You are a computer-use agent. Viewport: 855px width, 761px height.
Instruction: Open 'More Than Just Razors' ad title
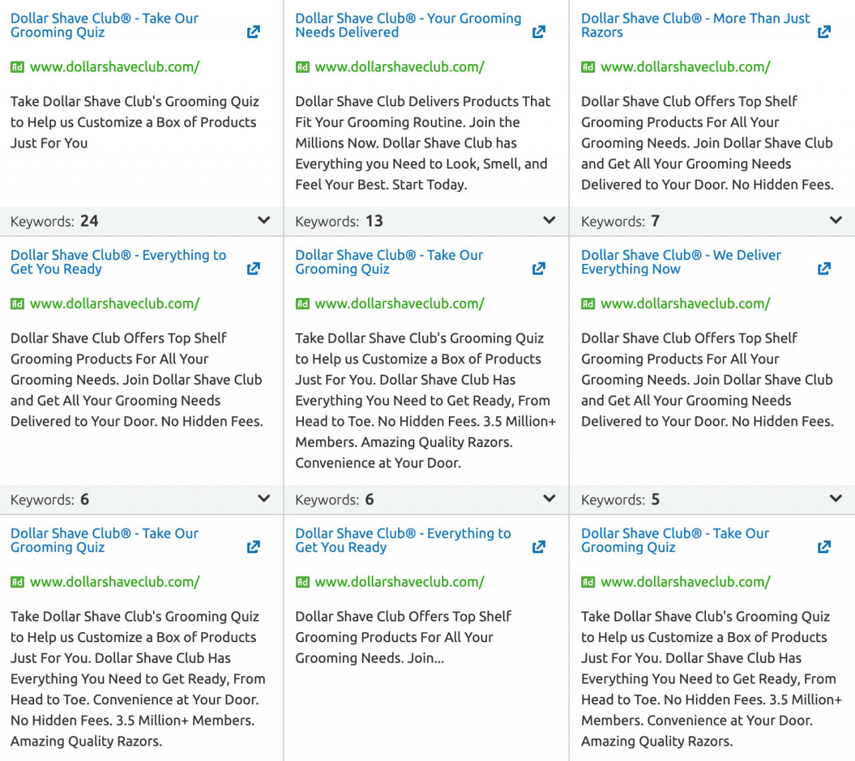695,25
